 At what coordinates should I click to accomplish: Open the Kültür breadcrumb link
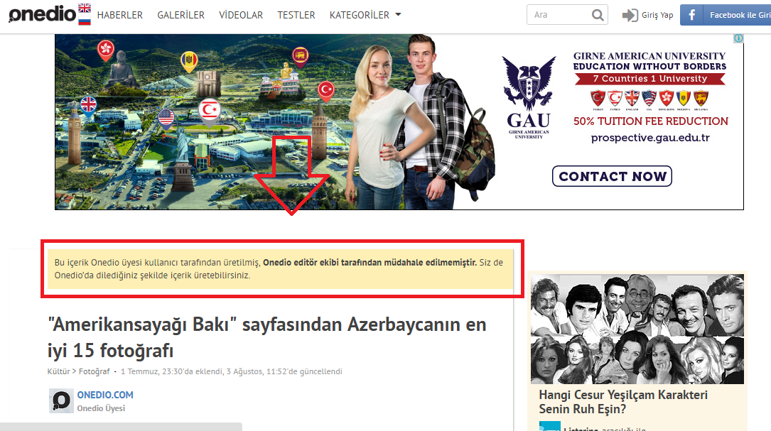pos(58,371)
